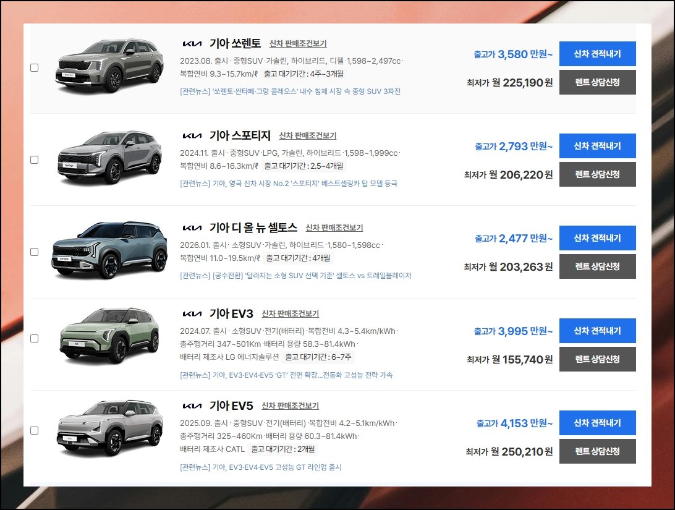Click the 최저가 월 250,210원 rent price
The image size is (675, 510).
[x=509, y=452]
